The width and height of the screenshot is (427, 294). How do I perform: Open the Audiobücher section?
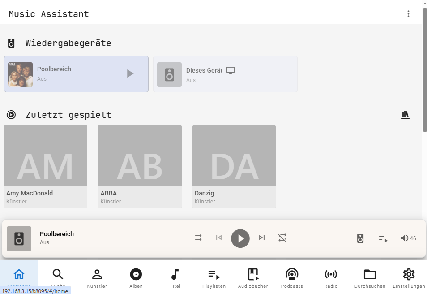(253, 278)
